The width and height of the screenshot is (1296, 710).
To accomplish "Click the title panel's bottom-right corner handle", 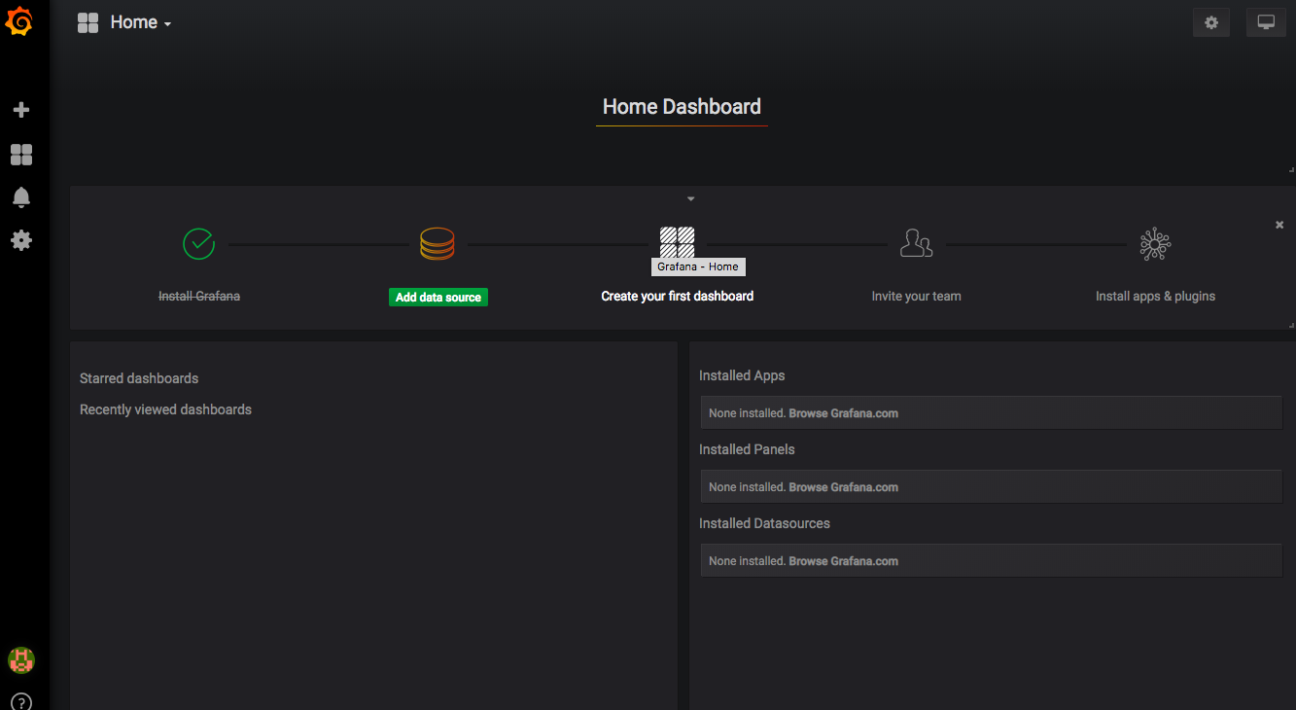I will (x=1291, y=169).
